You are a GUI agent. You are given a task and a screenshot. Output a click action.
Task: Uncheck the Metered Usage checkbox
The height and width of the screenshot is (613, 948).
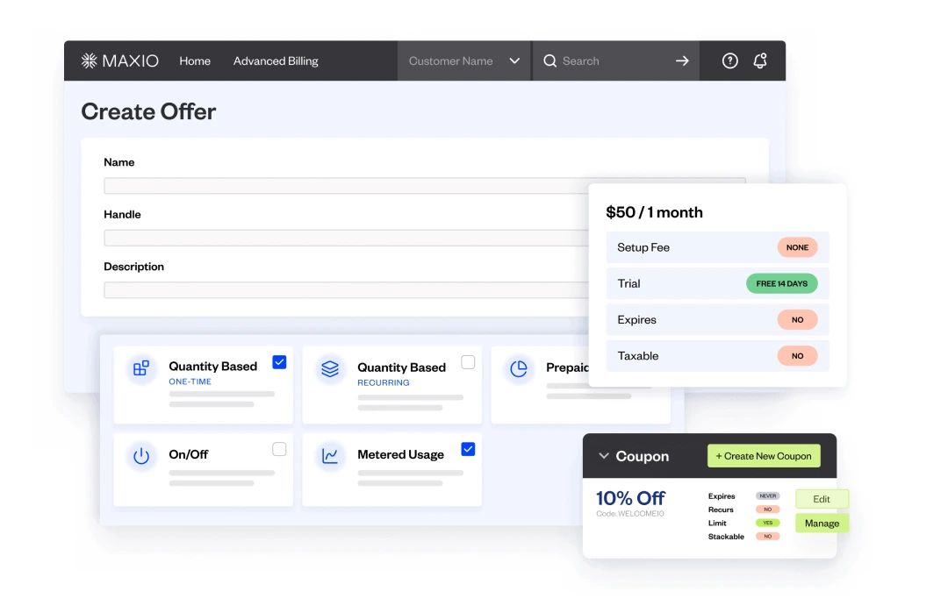pyautogui.click(x=468, y=448)
